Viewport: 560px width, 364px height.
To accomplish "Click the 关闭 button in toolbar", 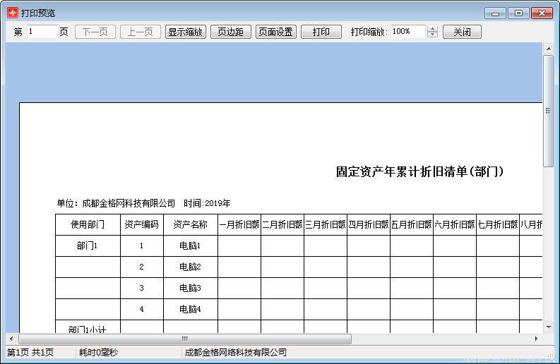I will pyautogui.click(x=462, y=32).
